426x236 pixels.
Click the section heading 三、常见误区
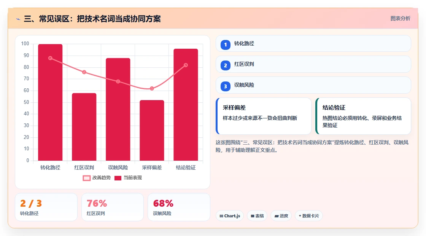[x=92, y=19]
